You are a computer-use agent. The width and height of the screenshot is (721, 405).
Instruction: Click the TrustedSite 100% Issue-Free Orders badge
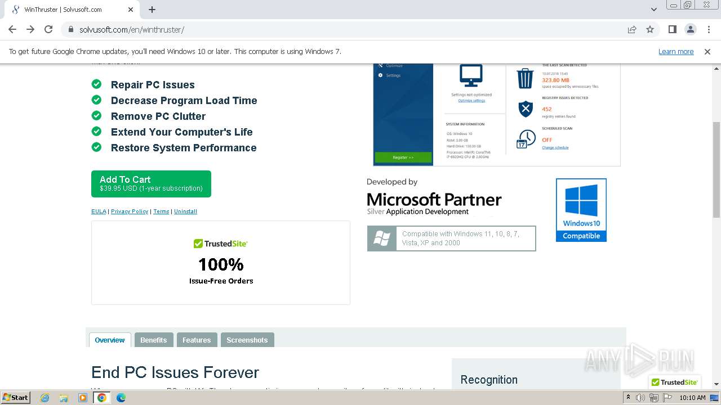pyautogui.click(x=221, y=263)
